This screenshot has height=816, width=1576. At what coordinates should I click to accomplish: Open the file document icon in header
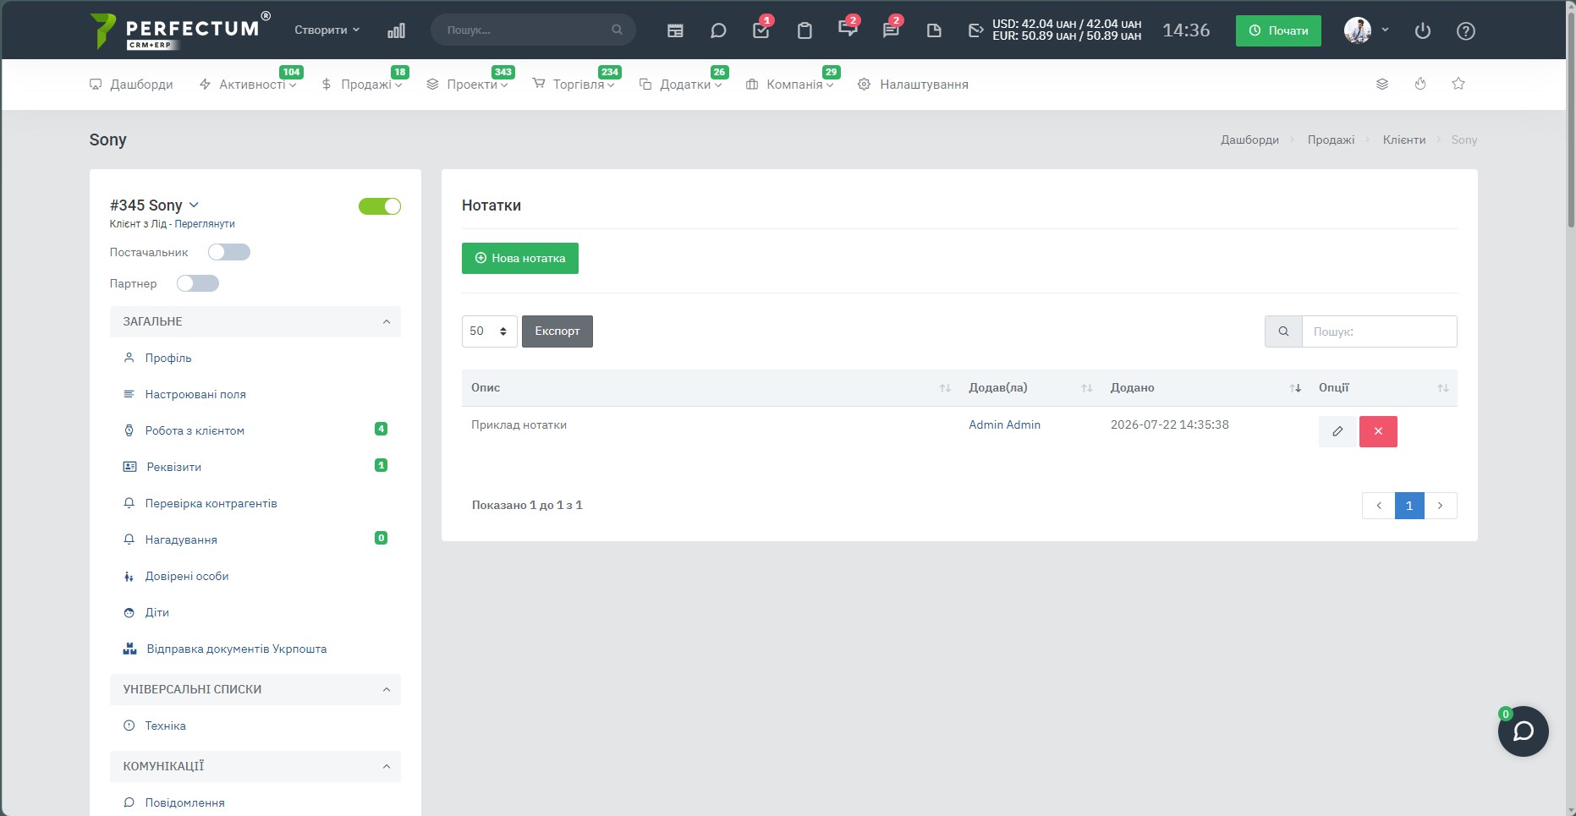[934, 30]
